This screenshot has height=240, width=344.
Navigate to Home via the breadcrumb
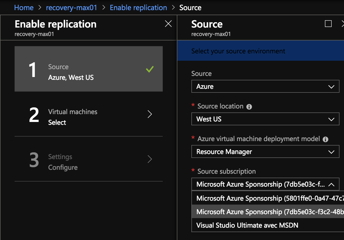[x=24, y=8]
